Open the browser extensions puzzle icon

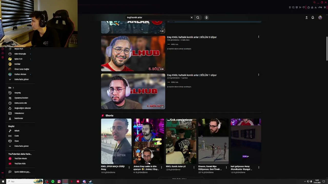point(309,7)
